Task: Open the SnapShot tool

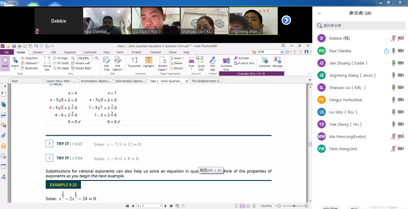Action: pos(30,58)
